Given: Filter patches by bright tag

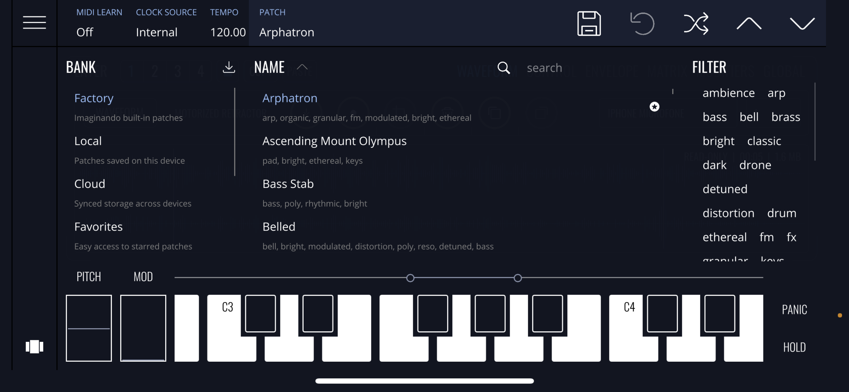Looking at the screenshot, I should (718, 141).
